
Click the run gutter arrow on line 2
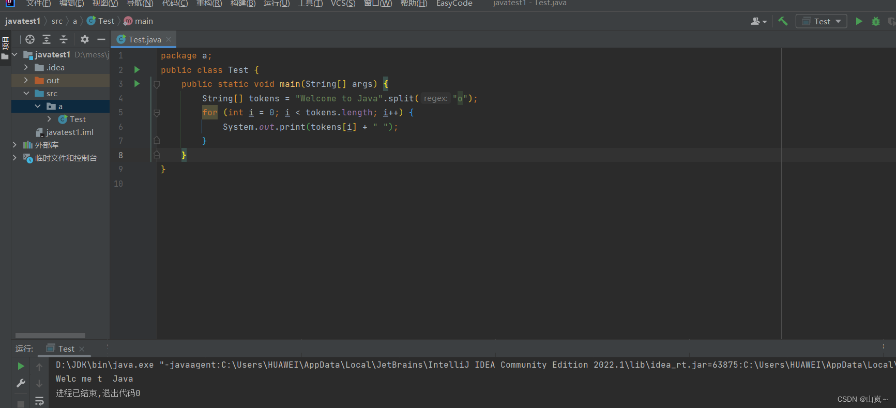click(x=137, y=69)
